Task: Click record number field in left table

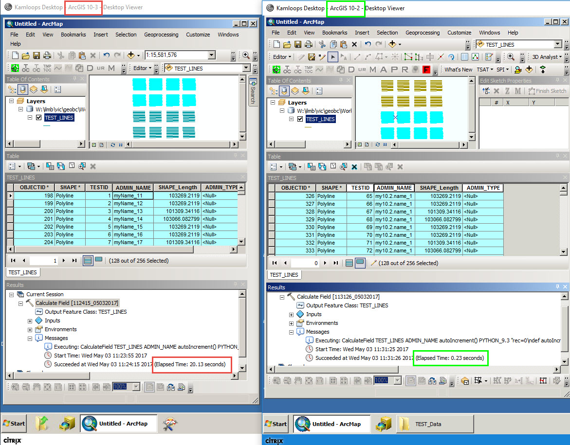Action: point(43,261)
